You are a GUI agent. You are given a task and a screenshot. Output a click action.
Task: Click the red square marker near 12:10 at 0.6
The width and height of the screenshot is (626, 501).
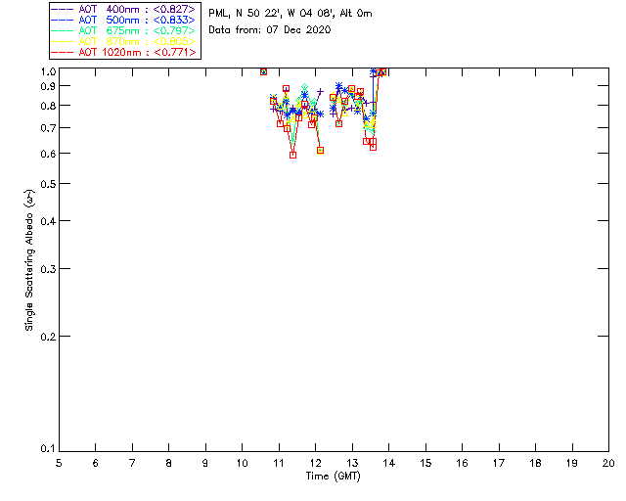320,151
